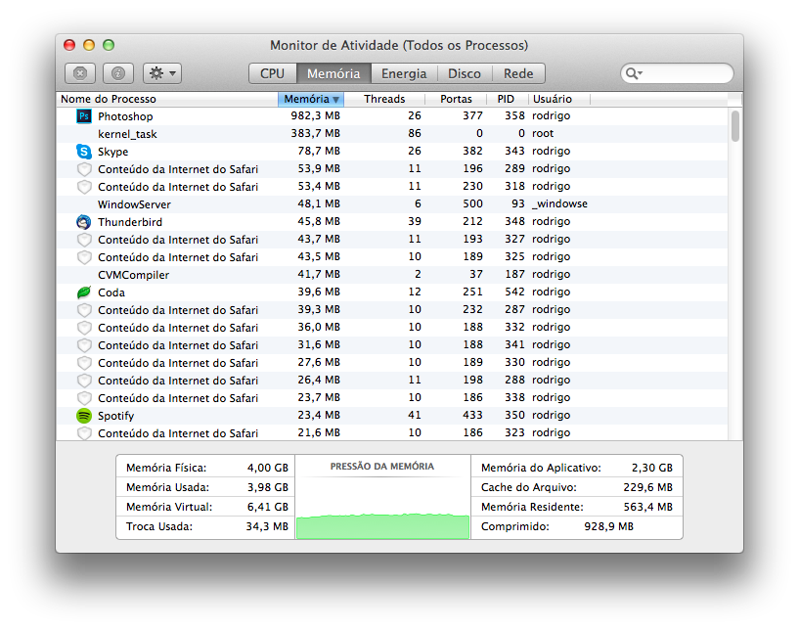Click the Quit Process toolbar icon
This screenshot has width=799, height=630.
click(x=80, y=73)
